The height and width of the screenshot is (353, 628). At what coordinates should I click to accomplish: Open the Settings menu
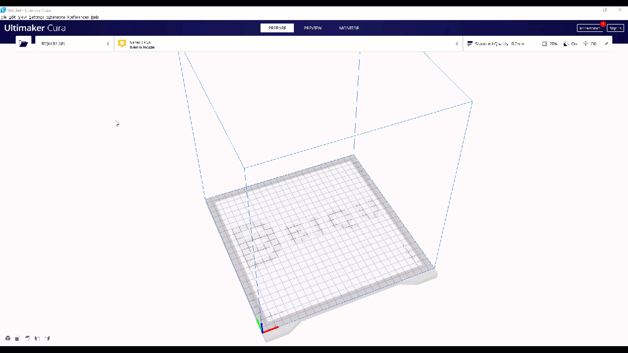coord(36,17)
